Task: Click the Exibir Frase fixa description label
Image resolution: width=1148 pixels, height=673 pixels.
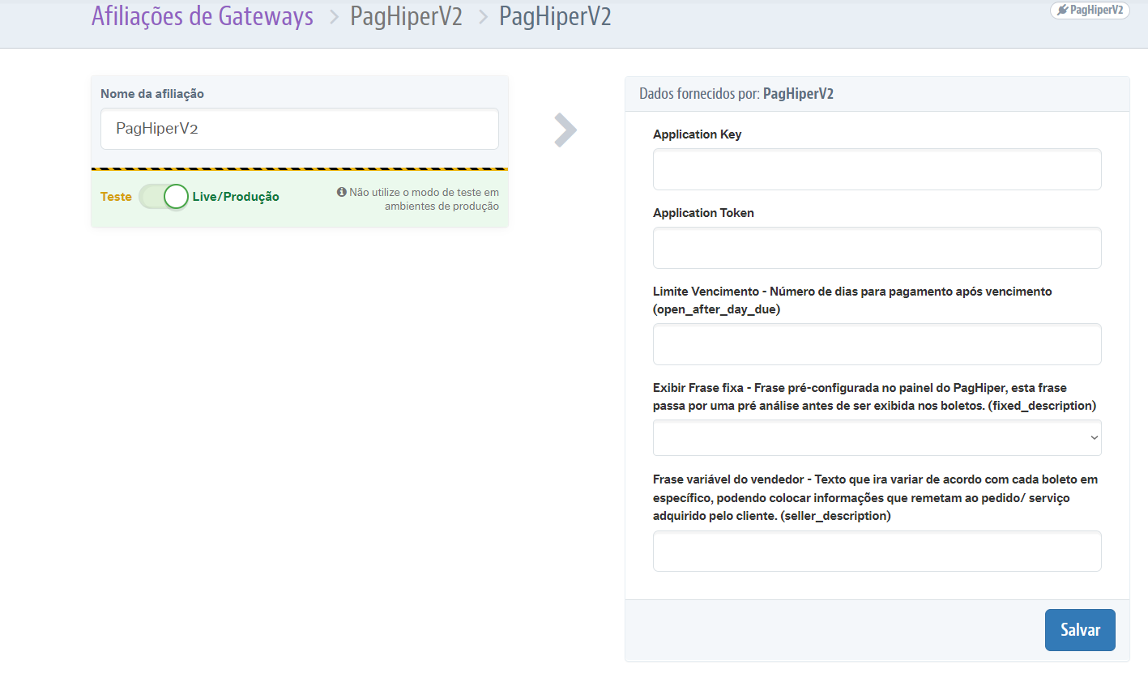Action: (x=874, y=397)
